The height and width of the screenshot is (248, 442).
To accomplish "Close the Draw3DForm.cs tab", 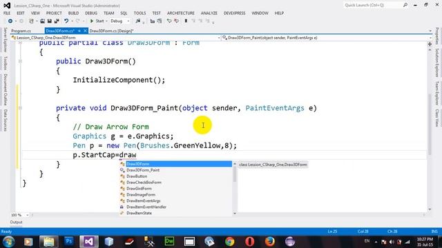I will pyautogui.click(x=85, y=30).
